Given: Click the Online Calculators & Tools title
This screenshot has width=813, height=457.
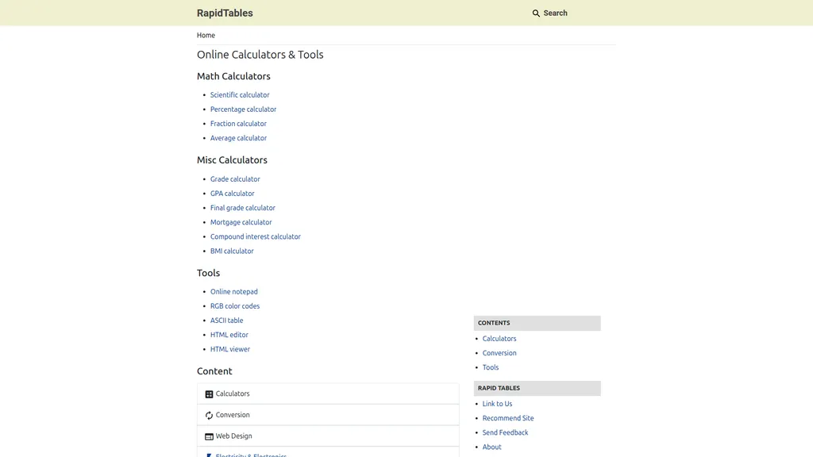Looking at the screenshot, I should [260, 55].
